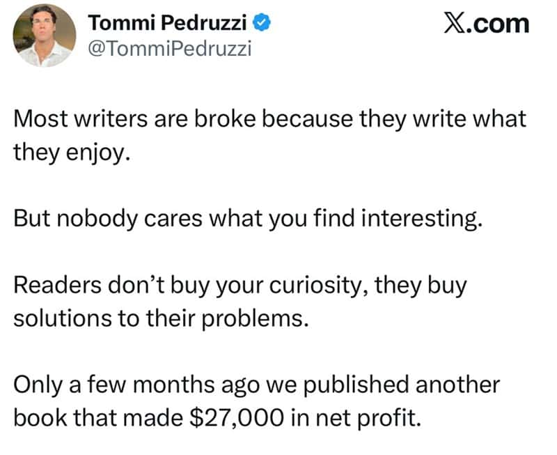Open Tommi Pedruzzi's profile avatar photo
The width and height of the screenshot is (557, 455).
[x=45, y=36]
